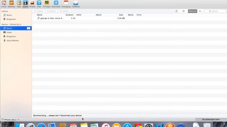
Task: Click the refresh icon beside All
Action: pyautogui.click(x=176, y=11)
